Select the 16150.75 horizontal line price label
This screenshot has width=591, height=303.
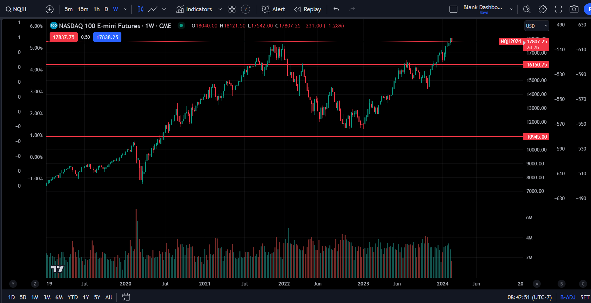coord(536,65)
